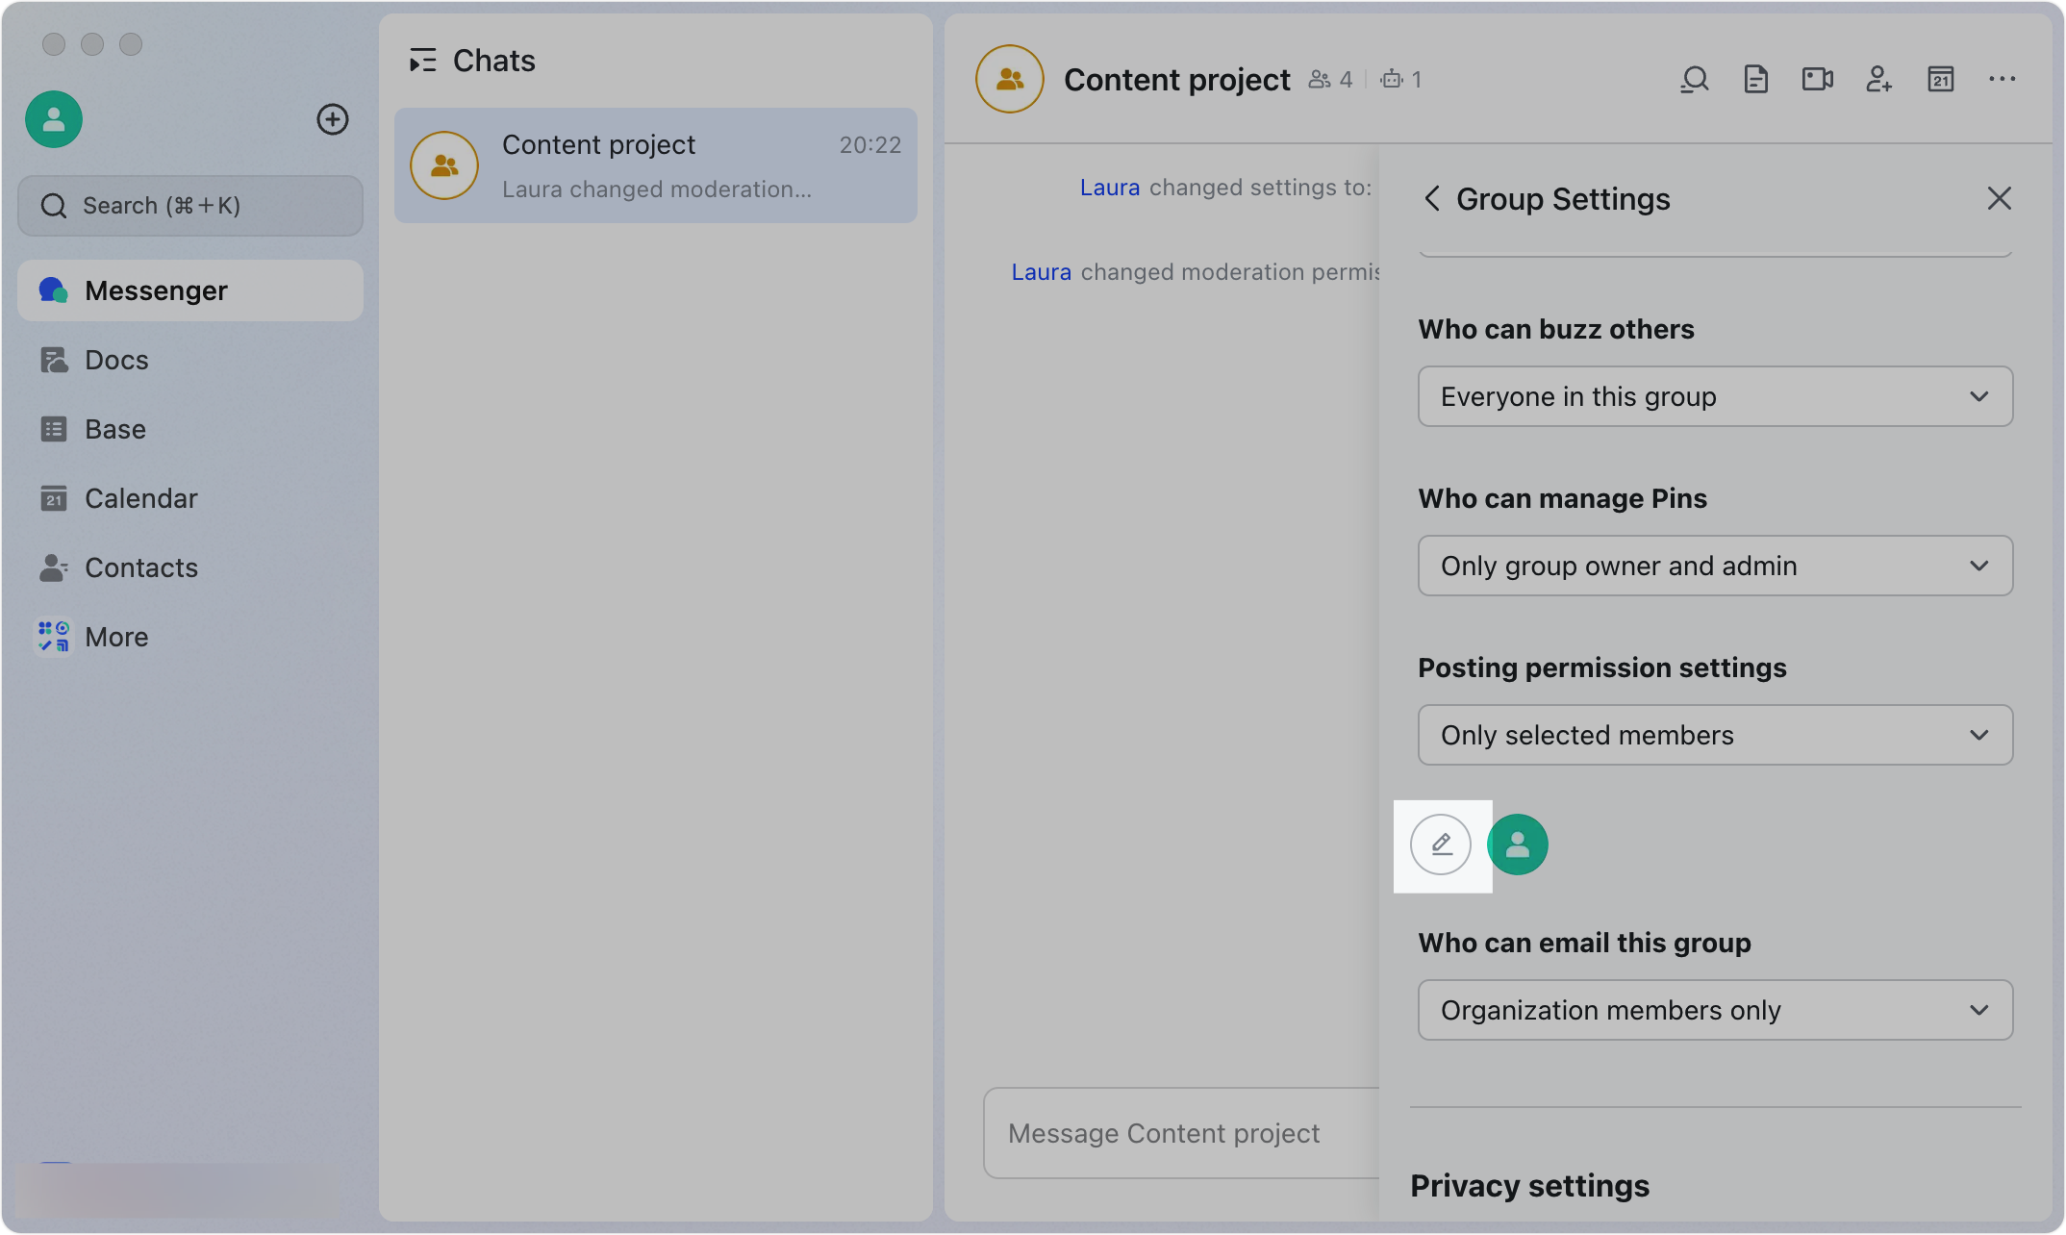Click the Content project title in header

coord(1177,80)
